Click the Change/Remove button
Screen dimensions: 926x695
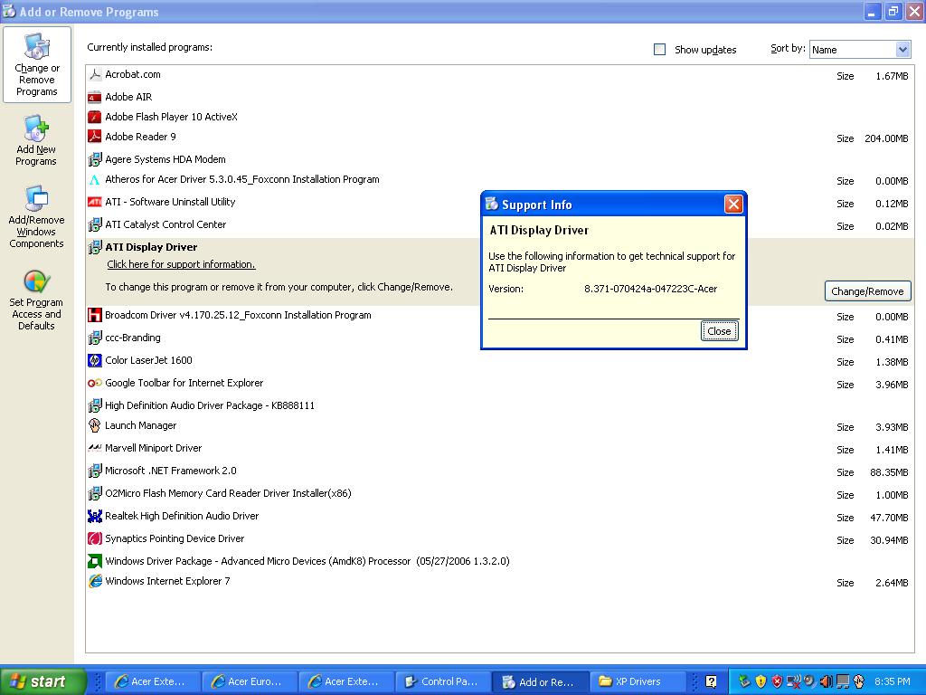pos(867,291)
